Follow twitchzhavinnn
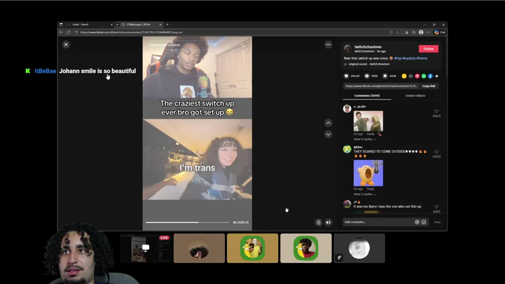Viewport: 505px width, 284px height. [x=428, y=49]
